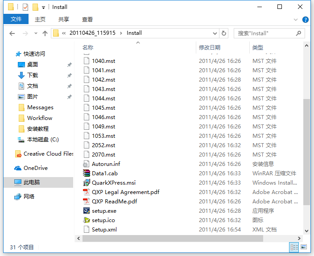
Task: Expand the address bar history dropdown
Action: click(215, 33)
